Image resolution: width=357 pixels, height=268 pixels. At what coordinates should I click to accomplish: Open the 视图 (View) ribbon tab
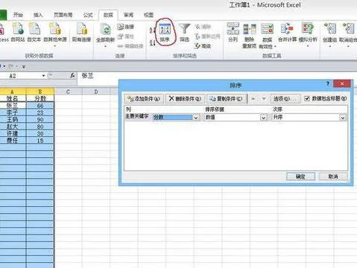[x=148, y=15]
